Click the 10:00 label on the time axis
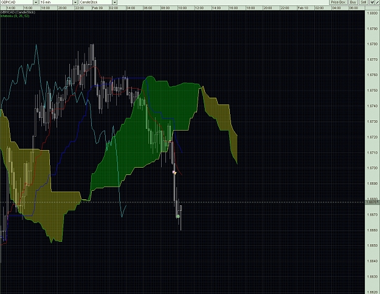Image resolution: width=380 pixels, height=294 pixels. tap(182, 8)
